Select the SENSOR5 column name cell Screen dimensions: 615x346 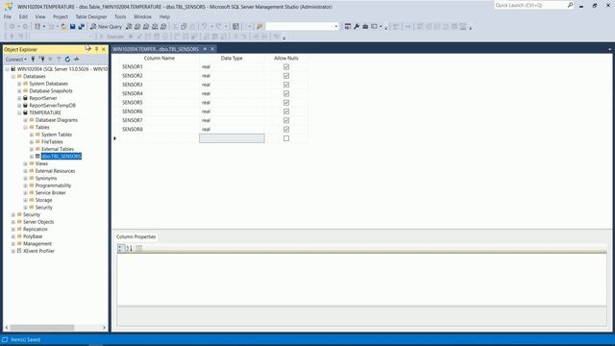(x=159, y=103)
